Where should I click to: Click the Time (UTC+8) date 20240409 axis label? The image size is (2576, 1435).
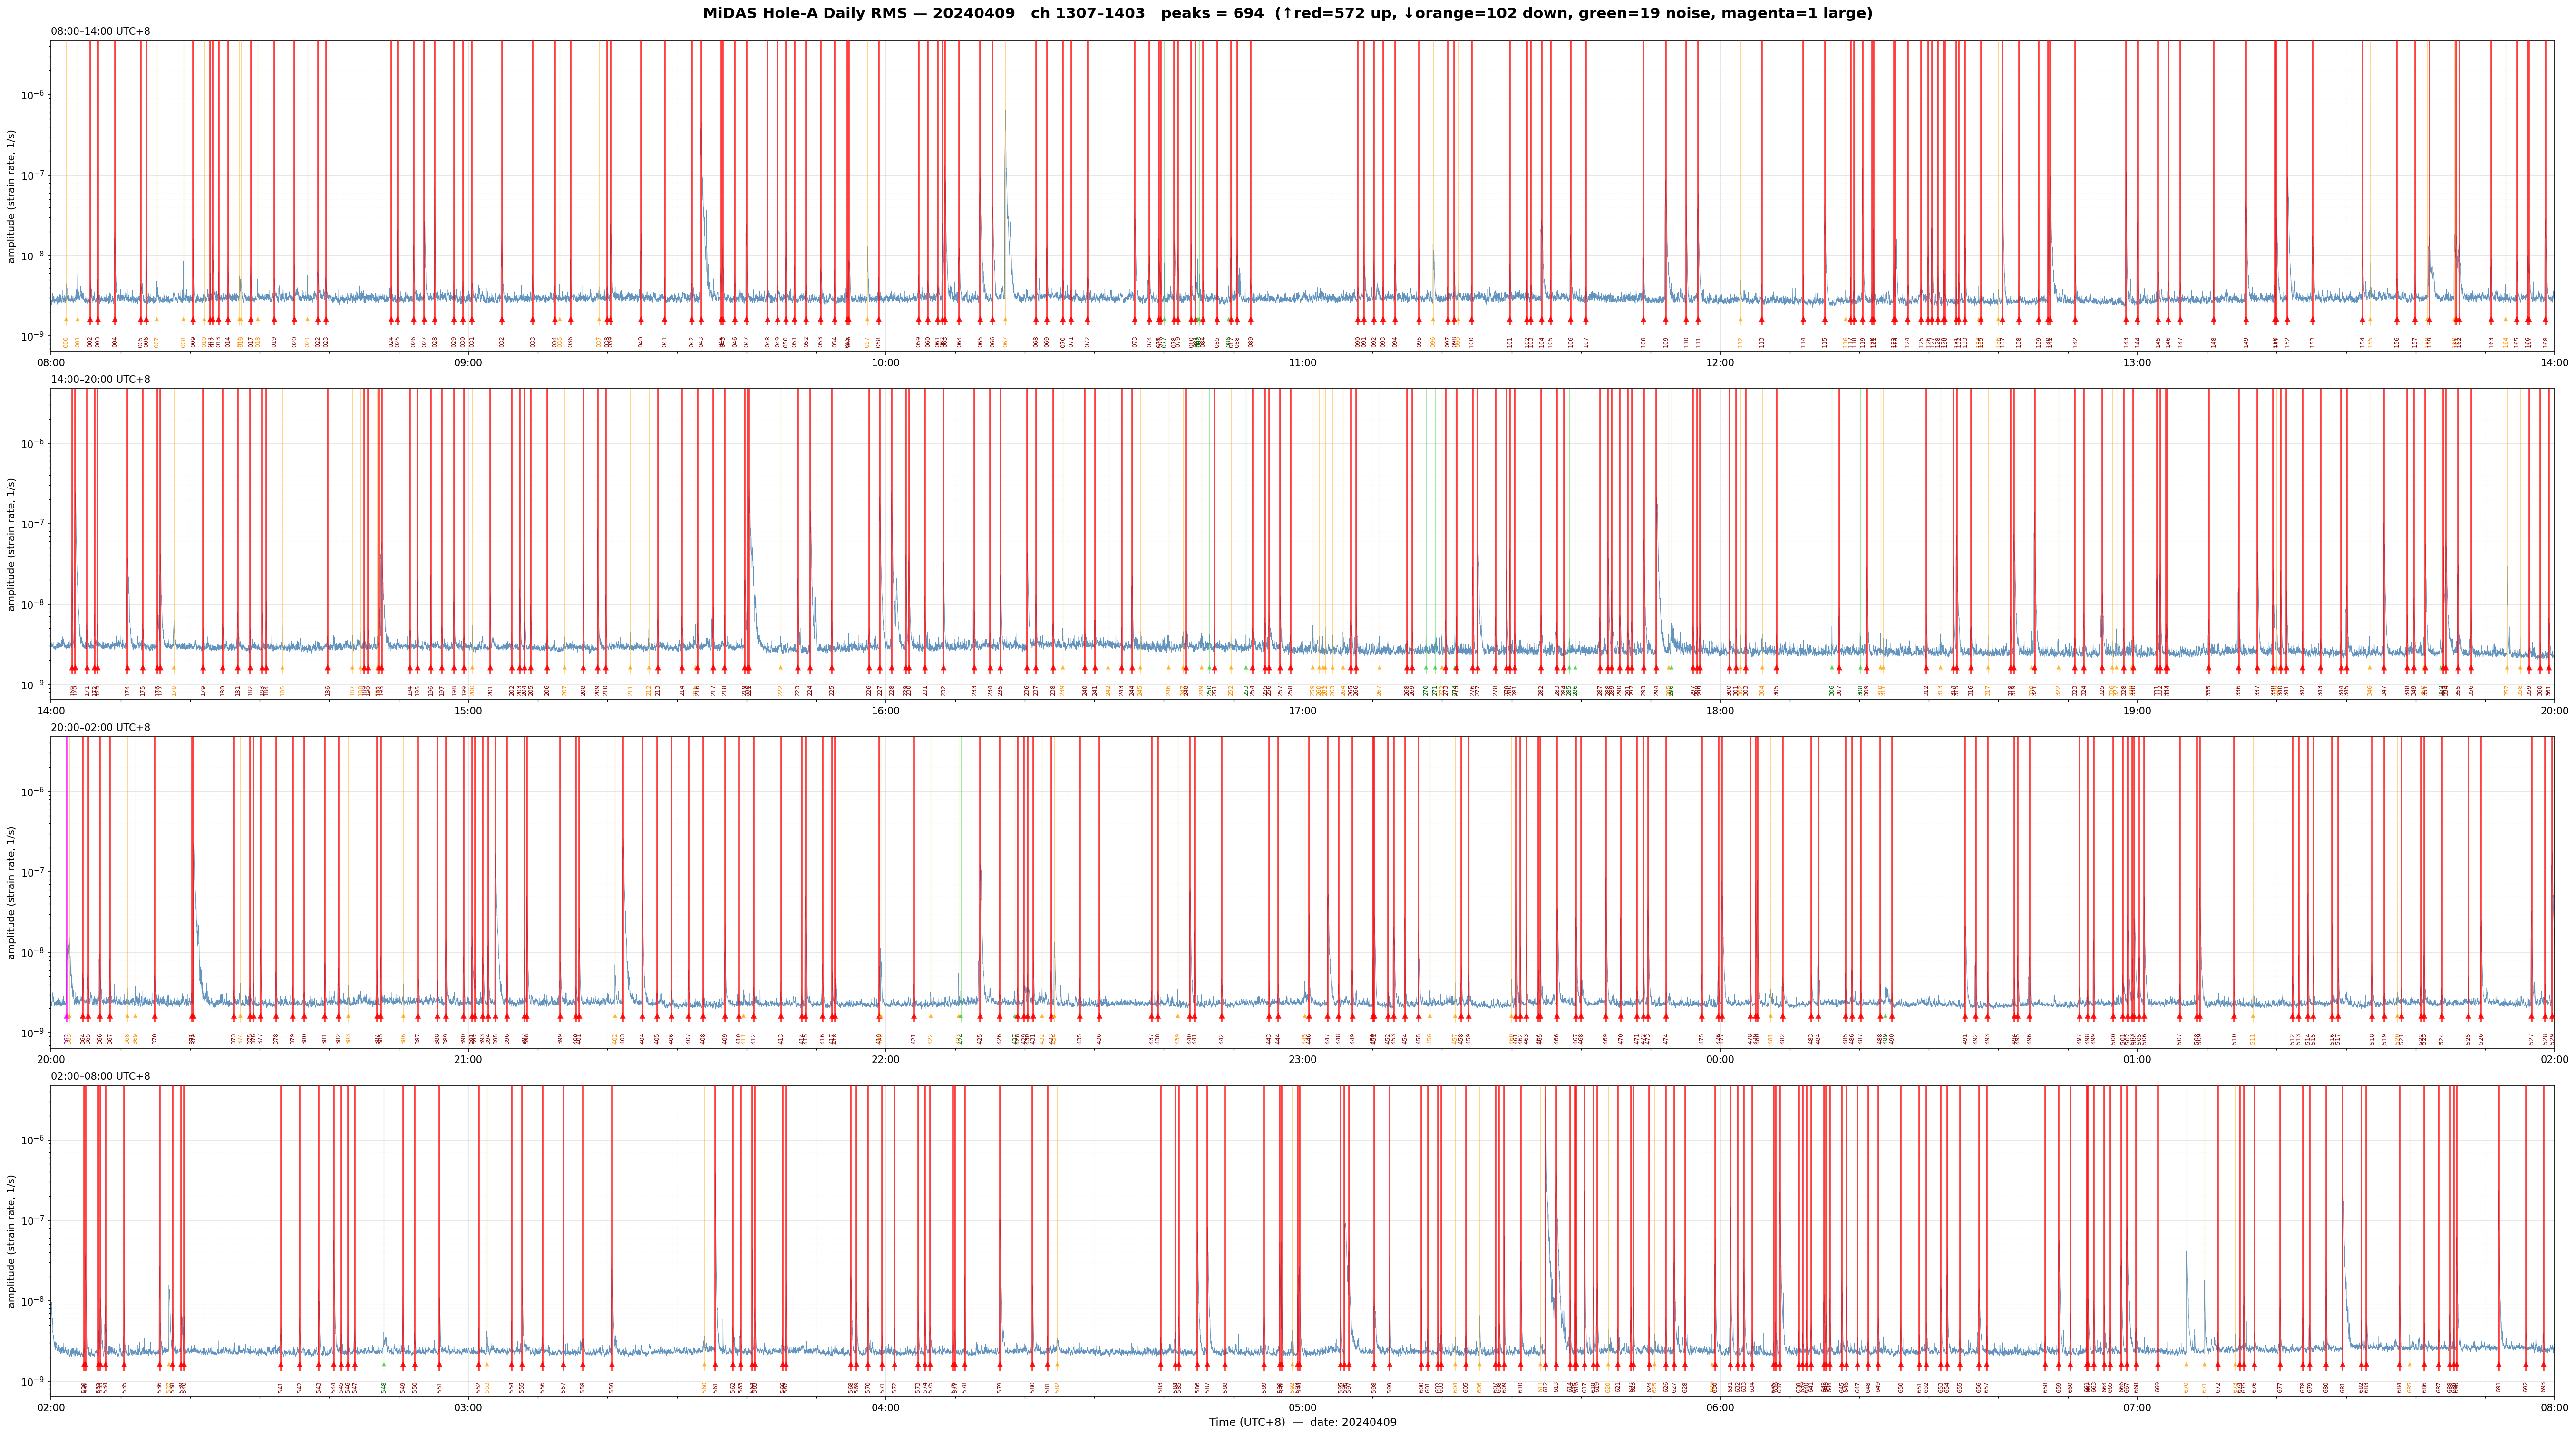pos(1302,1422)
